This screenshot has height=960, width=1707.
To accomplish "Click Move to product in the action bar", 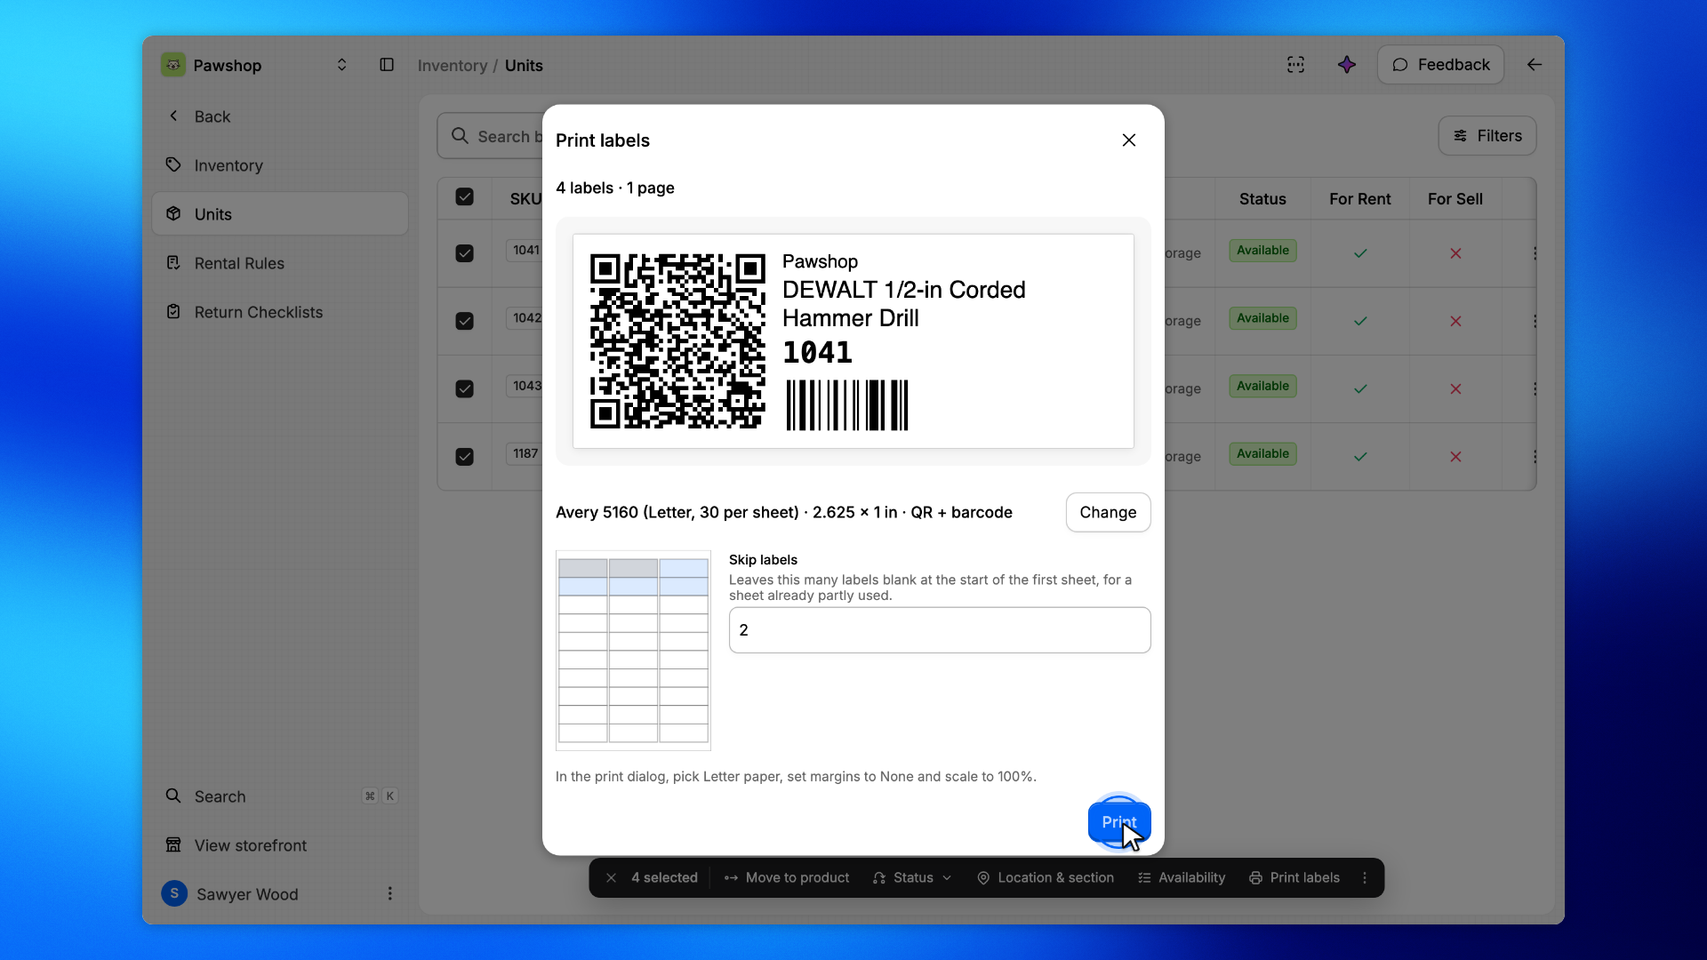I will tap(787, 878).
